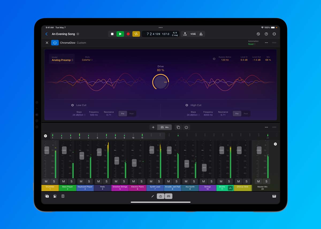Open the Analog Preamp model dropdown
The width and height of the screenshot is (321, 229).
click(x=63, y=60)
